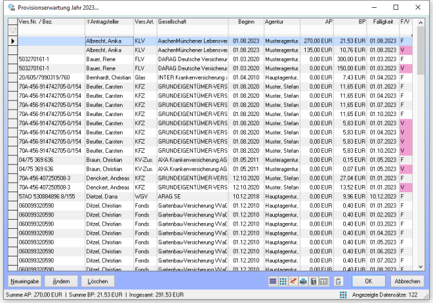Click the printer icon to print the list

coord(303,281)
